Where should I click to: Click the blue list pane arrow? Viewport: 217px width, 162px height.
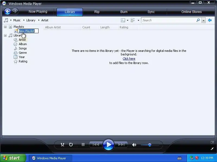coord(210,20)
